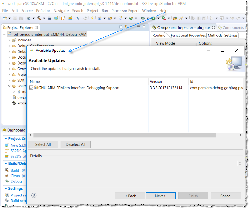Click the Clean link in the Dashboard
Viewport: 249px width, 208px height.
coord(15,176)
